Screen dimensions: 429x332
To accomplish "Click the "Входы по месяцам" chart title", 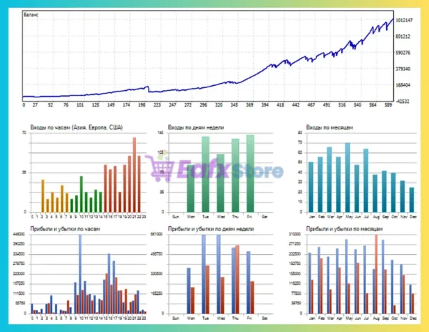I will coord(330,127).
